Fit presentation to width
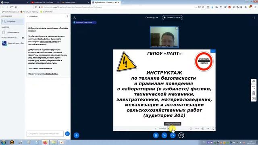This screenshot has height=145, width=258. coord(208,128)
